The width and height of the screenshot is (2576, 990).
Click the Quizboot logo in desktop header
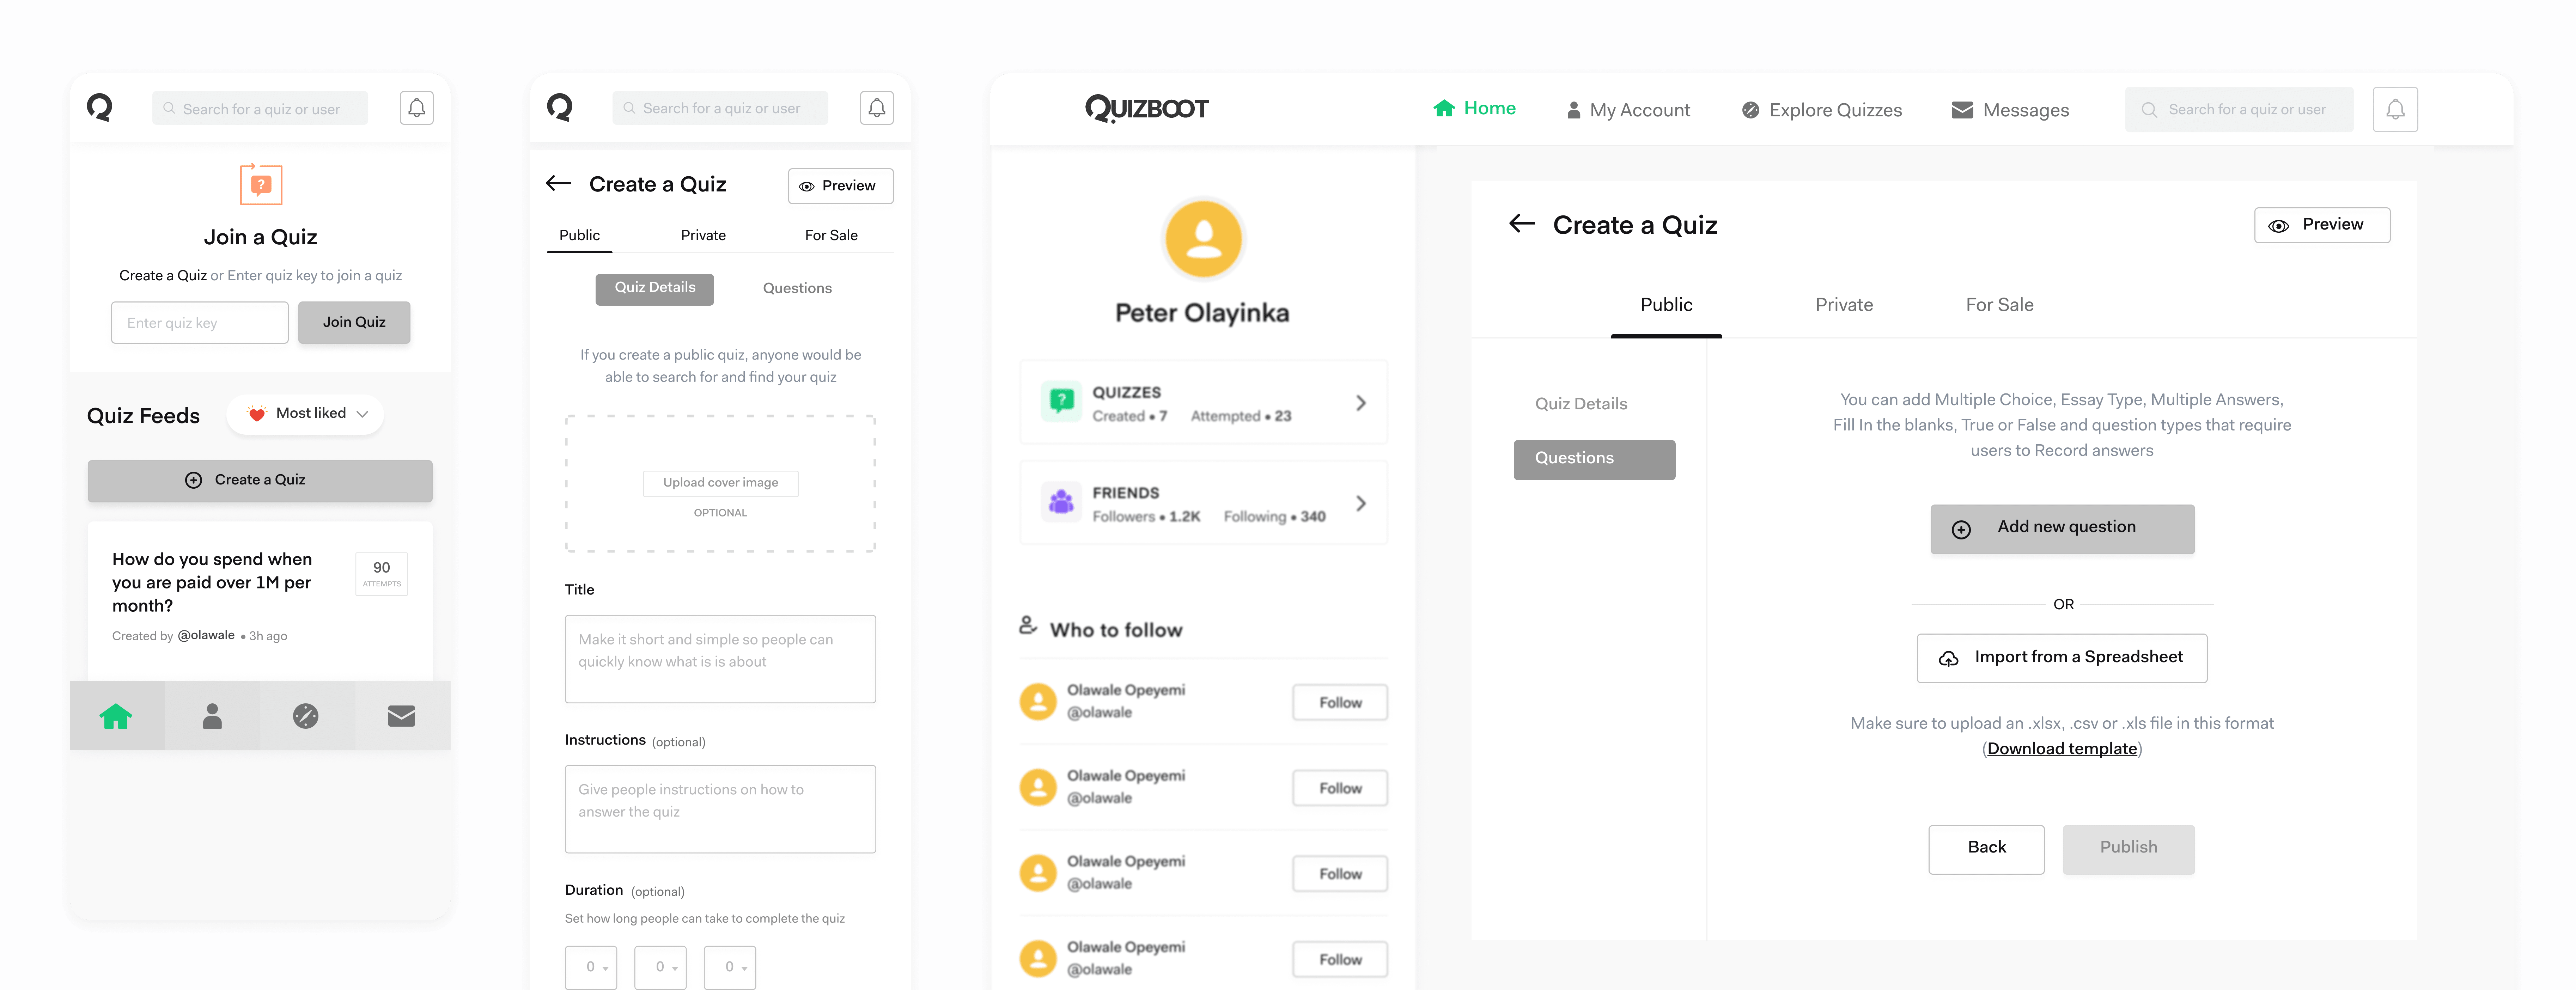pos(1147,108)
